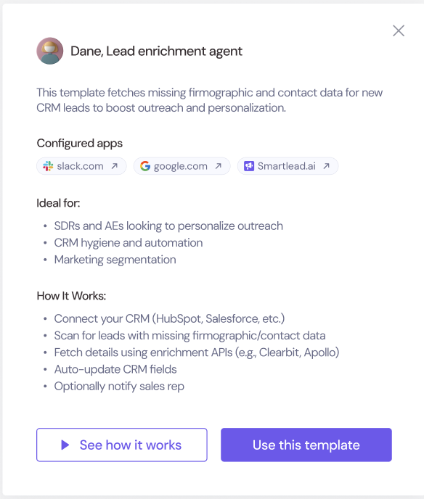
Task: Open the slack.com app chip
Action: tap(81, 166)
